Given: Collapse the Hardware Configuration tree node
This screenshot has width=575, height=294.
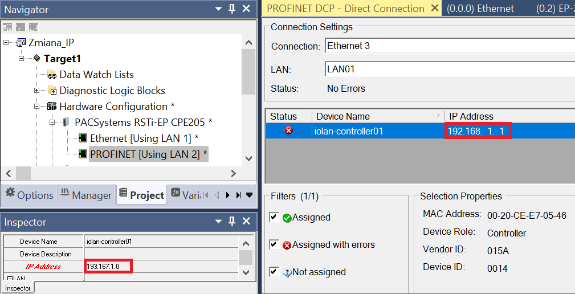Looking at the screenshot, I should click(x=36, y=107).
